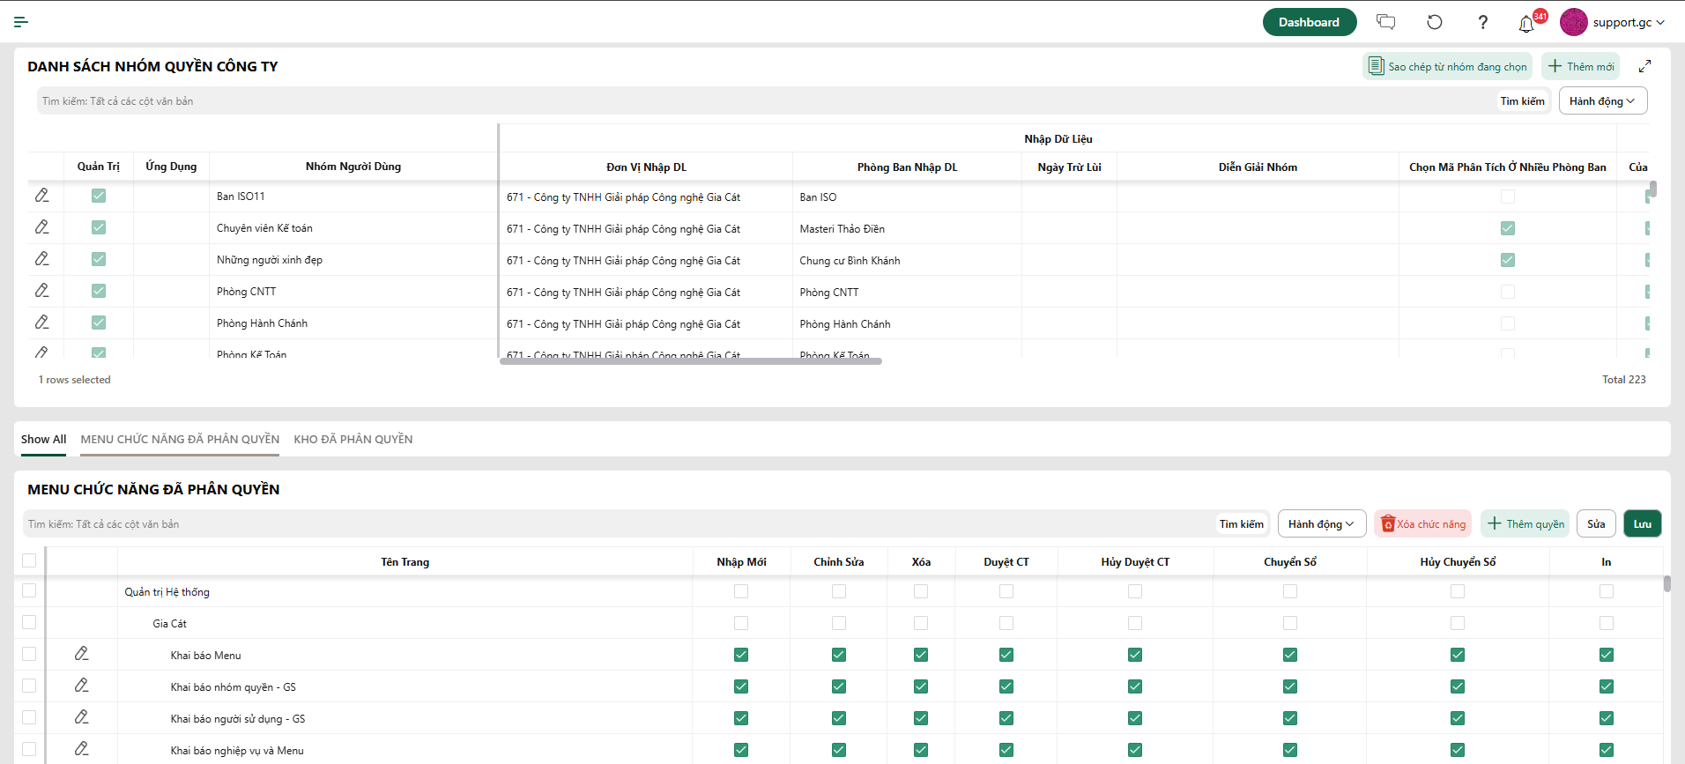
Task: Toggle multi-department checkbox for Chung cư Bình Khánh row
Action: pyautogui.click(x=1508, y=260)
